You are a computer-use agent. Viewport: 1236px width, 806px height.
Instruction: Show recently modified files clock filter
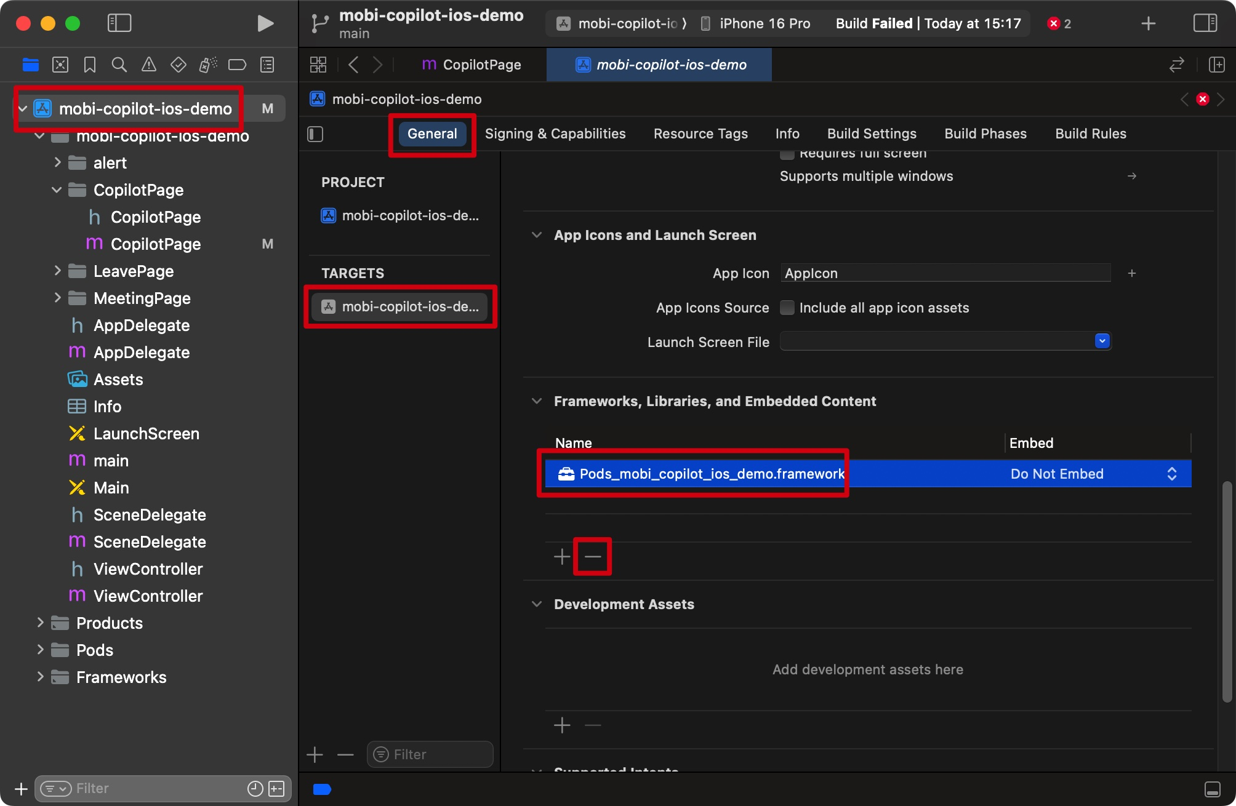tap(255, 789)
